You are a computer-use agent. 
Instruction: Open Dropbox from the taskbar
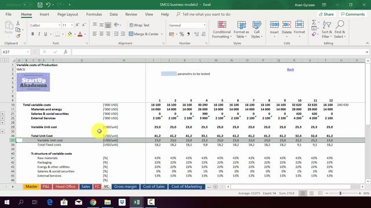[x=122, y=202]
